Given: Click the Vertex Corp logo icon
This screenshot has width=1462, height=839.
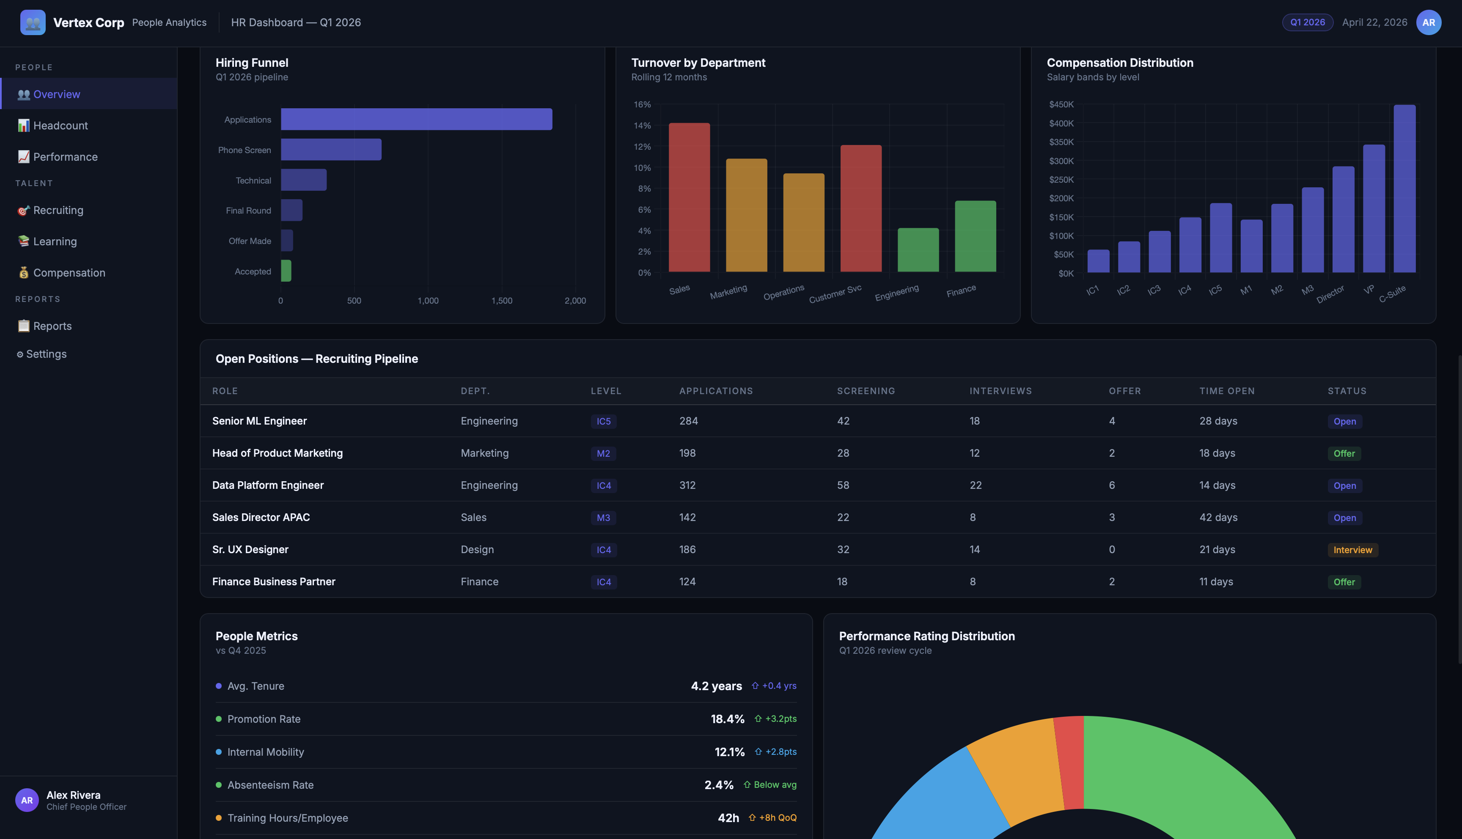Looking at the screenshot, I should click(x=33, y=22).
